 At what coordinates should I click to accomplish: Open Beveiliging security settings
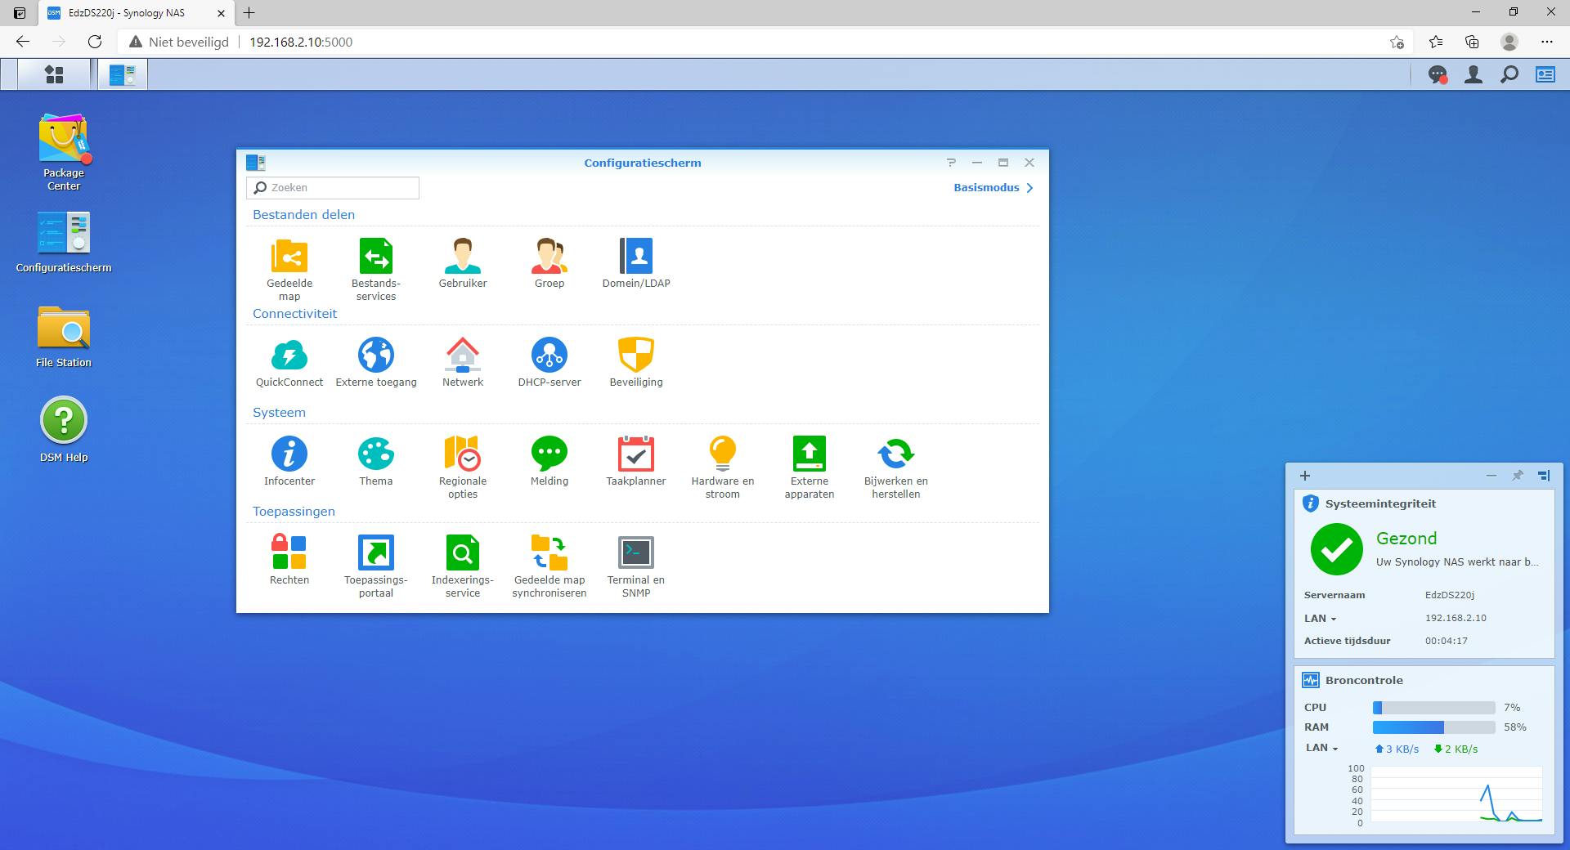[x=636, y=362]
